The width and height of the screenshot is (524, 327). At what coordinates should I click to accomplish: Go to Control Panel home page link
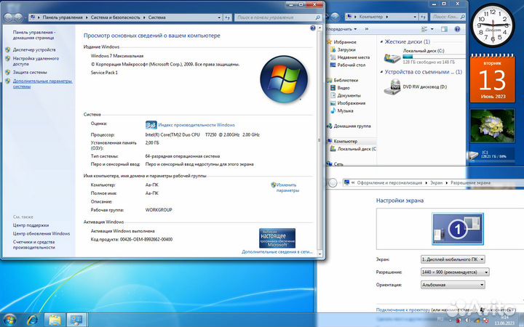[33, 35]
